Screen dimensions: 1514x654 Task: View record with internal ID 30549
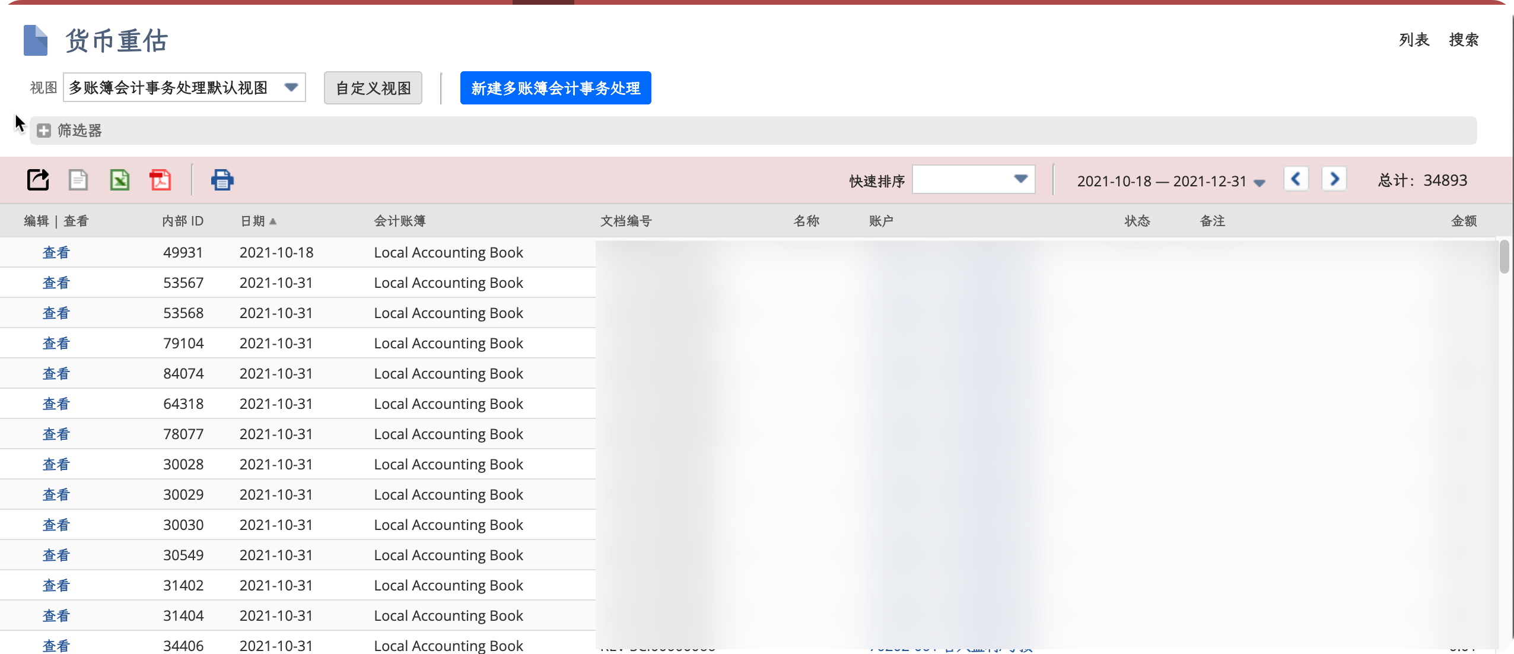56,555
